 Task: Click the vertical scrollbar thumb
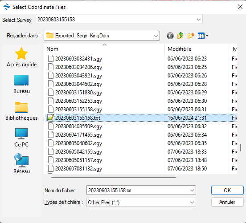(x=241, y=147)
